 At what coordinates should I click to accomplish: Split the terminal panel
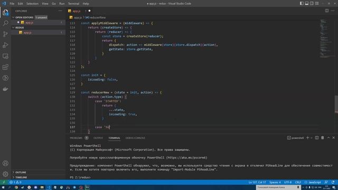(317, 138)
